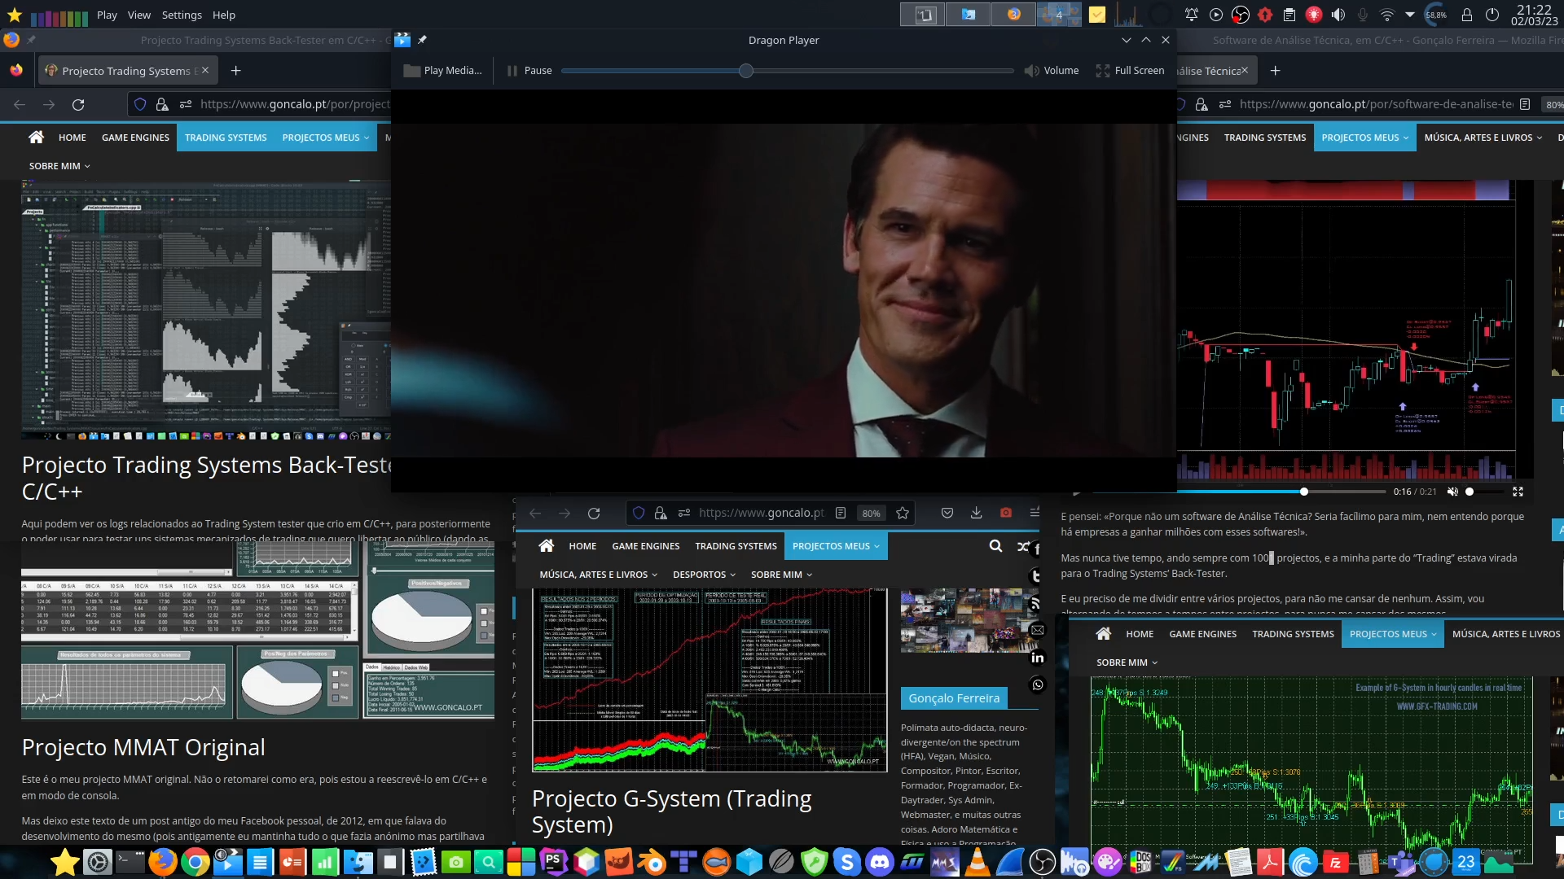Open Back-Tester screenshot thumbnail in left window
Screen dimensions: 1564x879
pyautogui.click(x=206, y=310)
